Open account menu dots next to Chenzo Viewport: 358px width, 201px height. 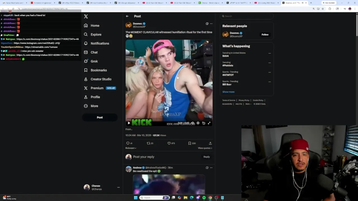coord(118,187)
